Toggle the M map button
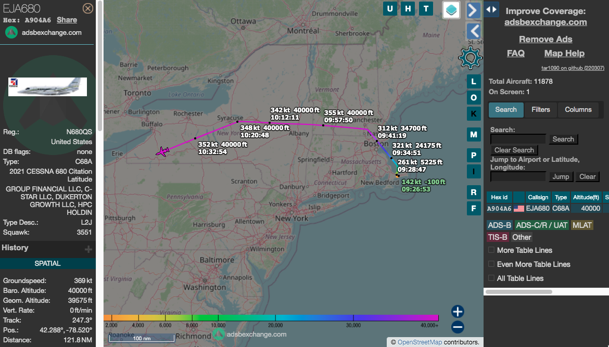The width and height of the screenshot is (609, 347). point(474,135)
